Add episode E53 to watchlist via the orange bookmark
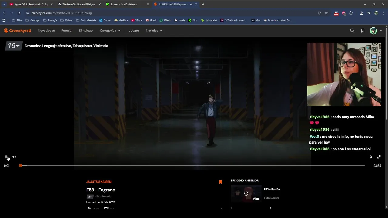Viewport: 388px width, 218px height. (x=220, y=182)
